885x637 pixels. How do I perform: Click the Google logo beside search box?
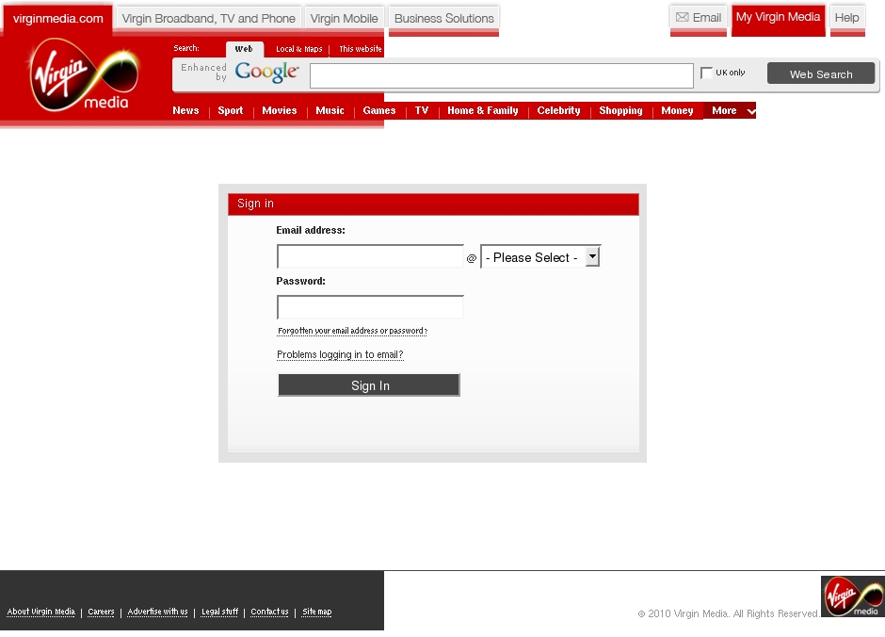(x=266, y=73)
